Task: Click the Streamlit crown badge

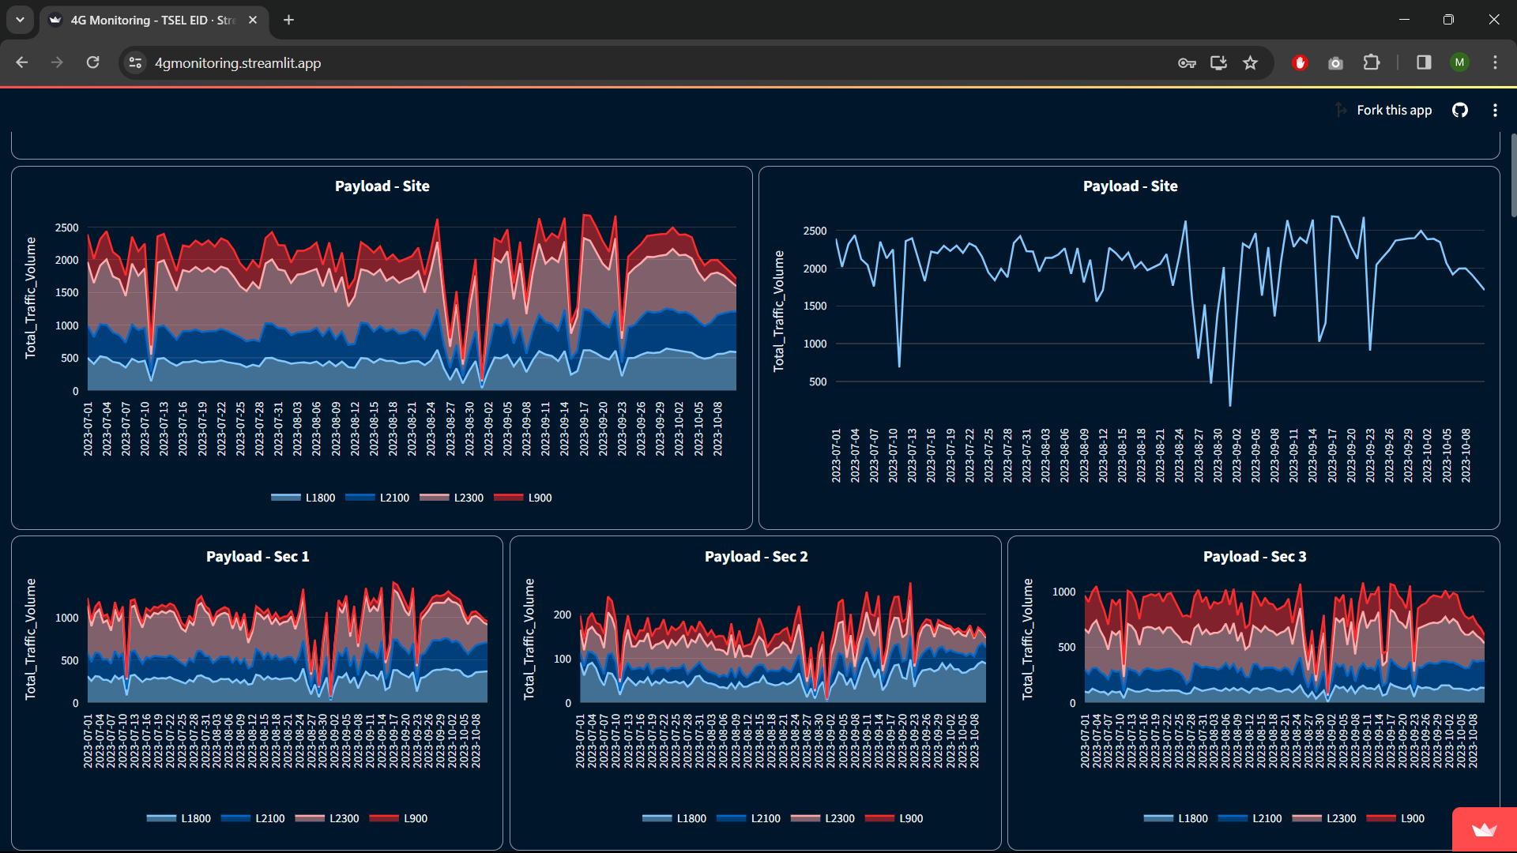Action: coord(1484,830)
